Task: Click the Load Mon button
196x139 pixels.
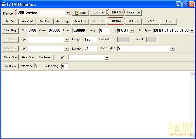Action: pos(98,13)
